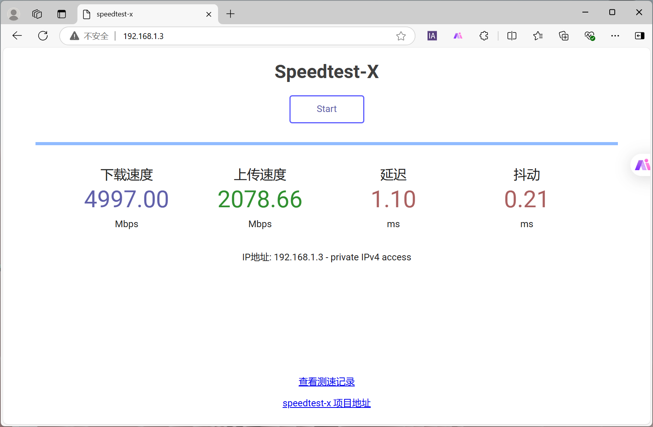Image resolution: width=653 pixels, height=427 pixels.
Task: Add page to favorites with star icon
Action: [401, 36]
